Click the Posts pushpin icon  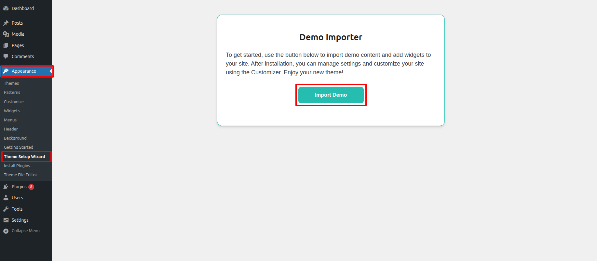[x=6, y=23]
